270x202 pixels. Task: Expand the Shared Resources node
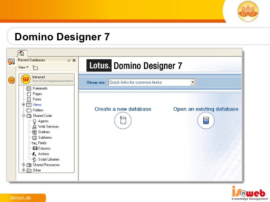click(24, 165)
